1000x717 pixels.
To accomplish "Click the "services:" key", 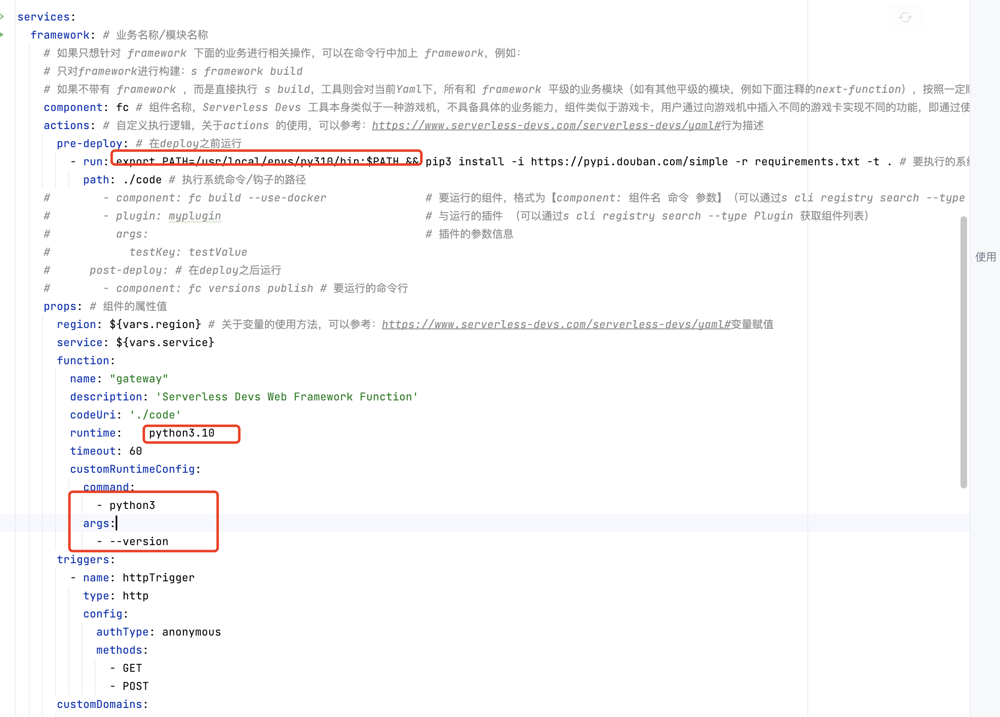I will click(x=46, y=17).
